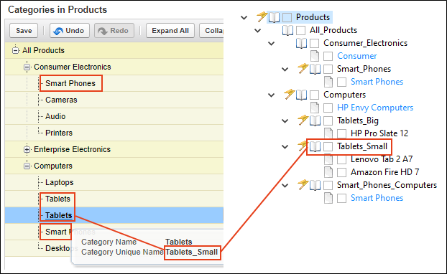Click the pin icon beside Computers folder

pyautogui.click(x=289, y=94)
